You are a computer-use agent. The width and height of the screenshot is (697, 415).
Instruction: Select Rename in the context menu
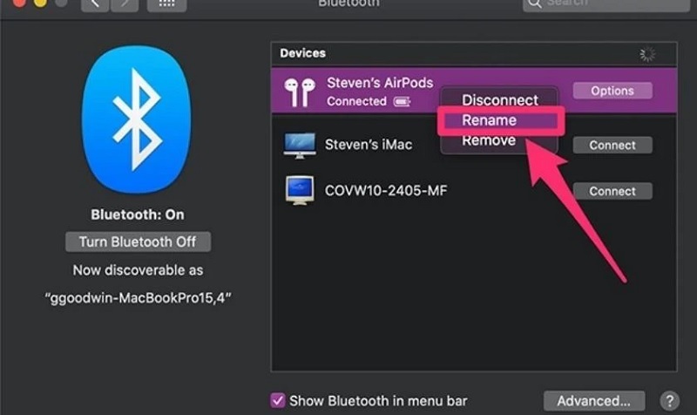click(x=490, y=120)
